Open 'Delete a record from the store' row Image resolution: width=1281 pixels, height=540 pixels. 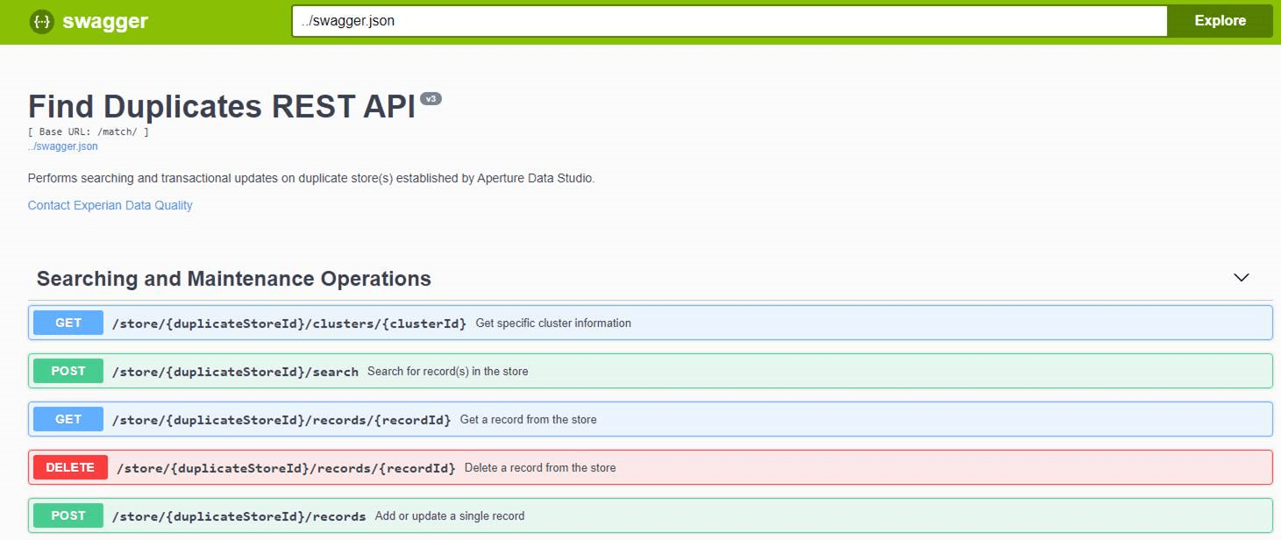(x=539, y=468)
